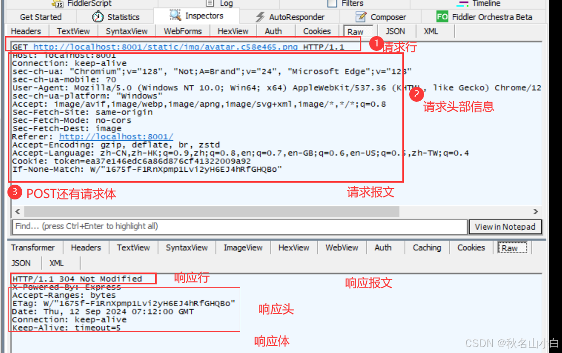Click the View in Notepad button
This screenshot has height=353, width=562.
tap(505, 227)
